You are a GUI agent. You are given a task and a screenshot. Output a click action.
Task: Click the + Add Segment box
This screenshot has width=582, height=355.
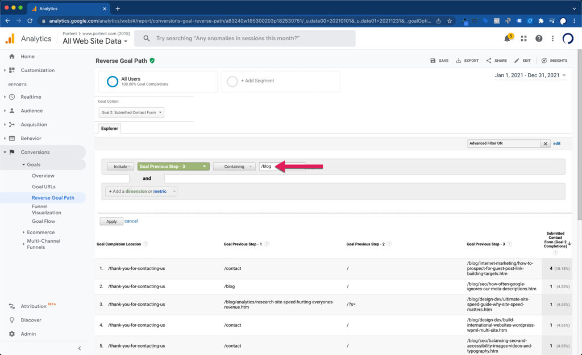pyautogui.click(x=281, y=81)
